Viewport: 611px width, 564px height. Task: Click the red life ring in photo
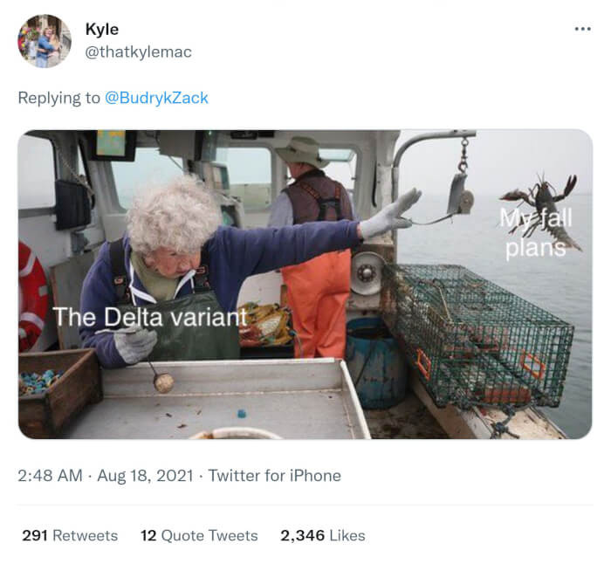point(32,297)
